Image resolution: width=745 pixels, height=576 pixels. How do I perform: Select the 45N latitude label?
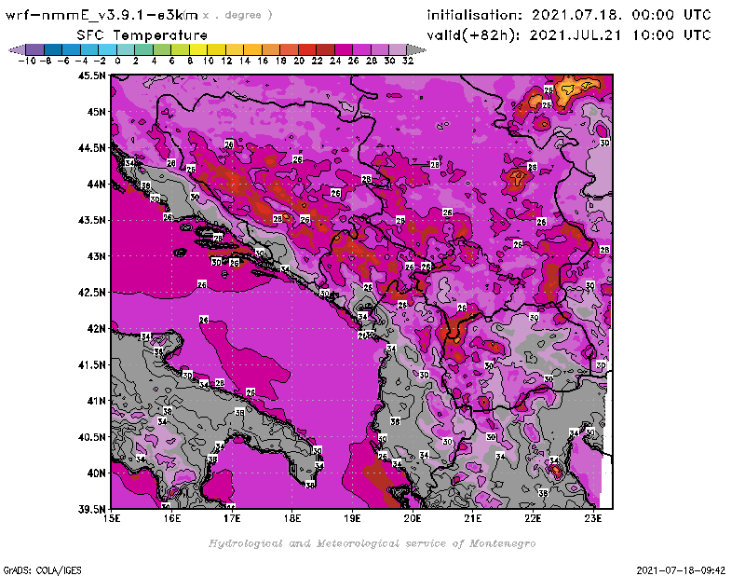coord(96,112)
